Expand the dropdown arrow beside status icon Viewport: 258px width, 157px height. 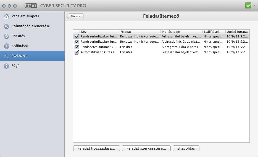[254, 6]
